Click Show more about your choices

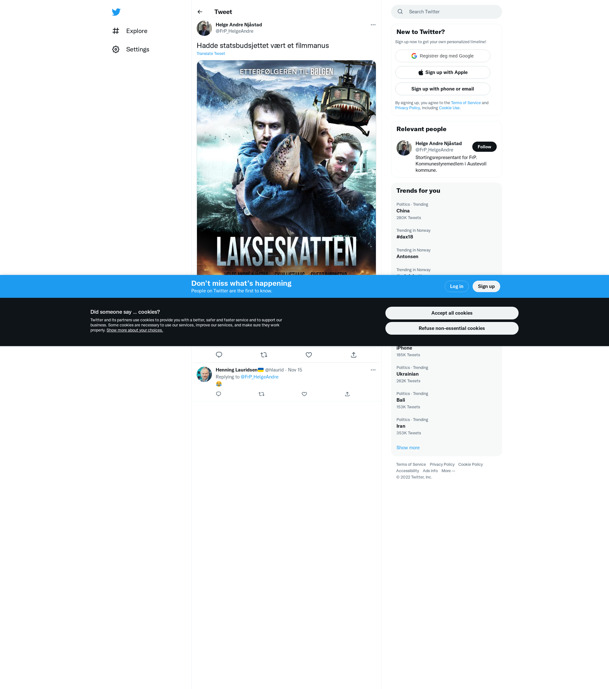(x=135, y=330)
